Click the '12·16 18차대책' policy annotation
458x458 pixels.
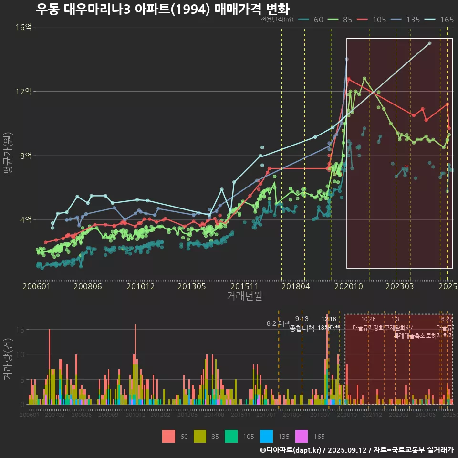coord(329,323)
